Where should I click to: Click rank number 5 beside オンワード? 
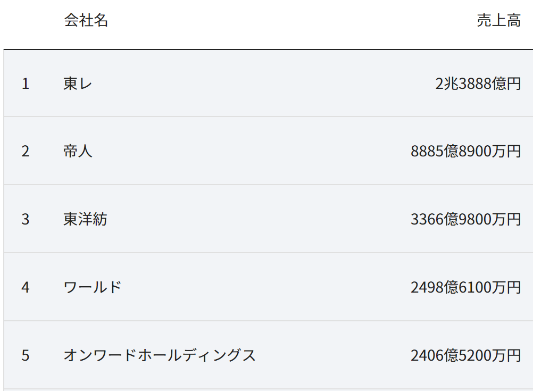point(26,355)
